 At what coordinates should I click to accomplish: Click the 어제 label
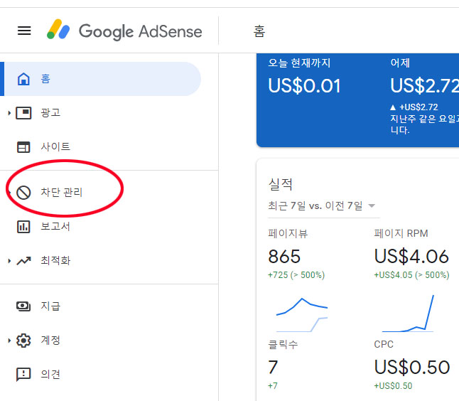tap(400, 63)
